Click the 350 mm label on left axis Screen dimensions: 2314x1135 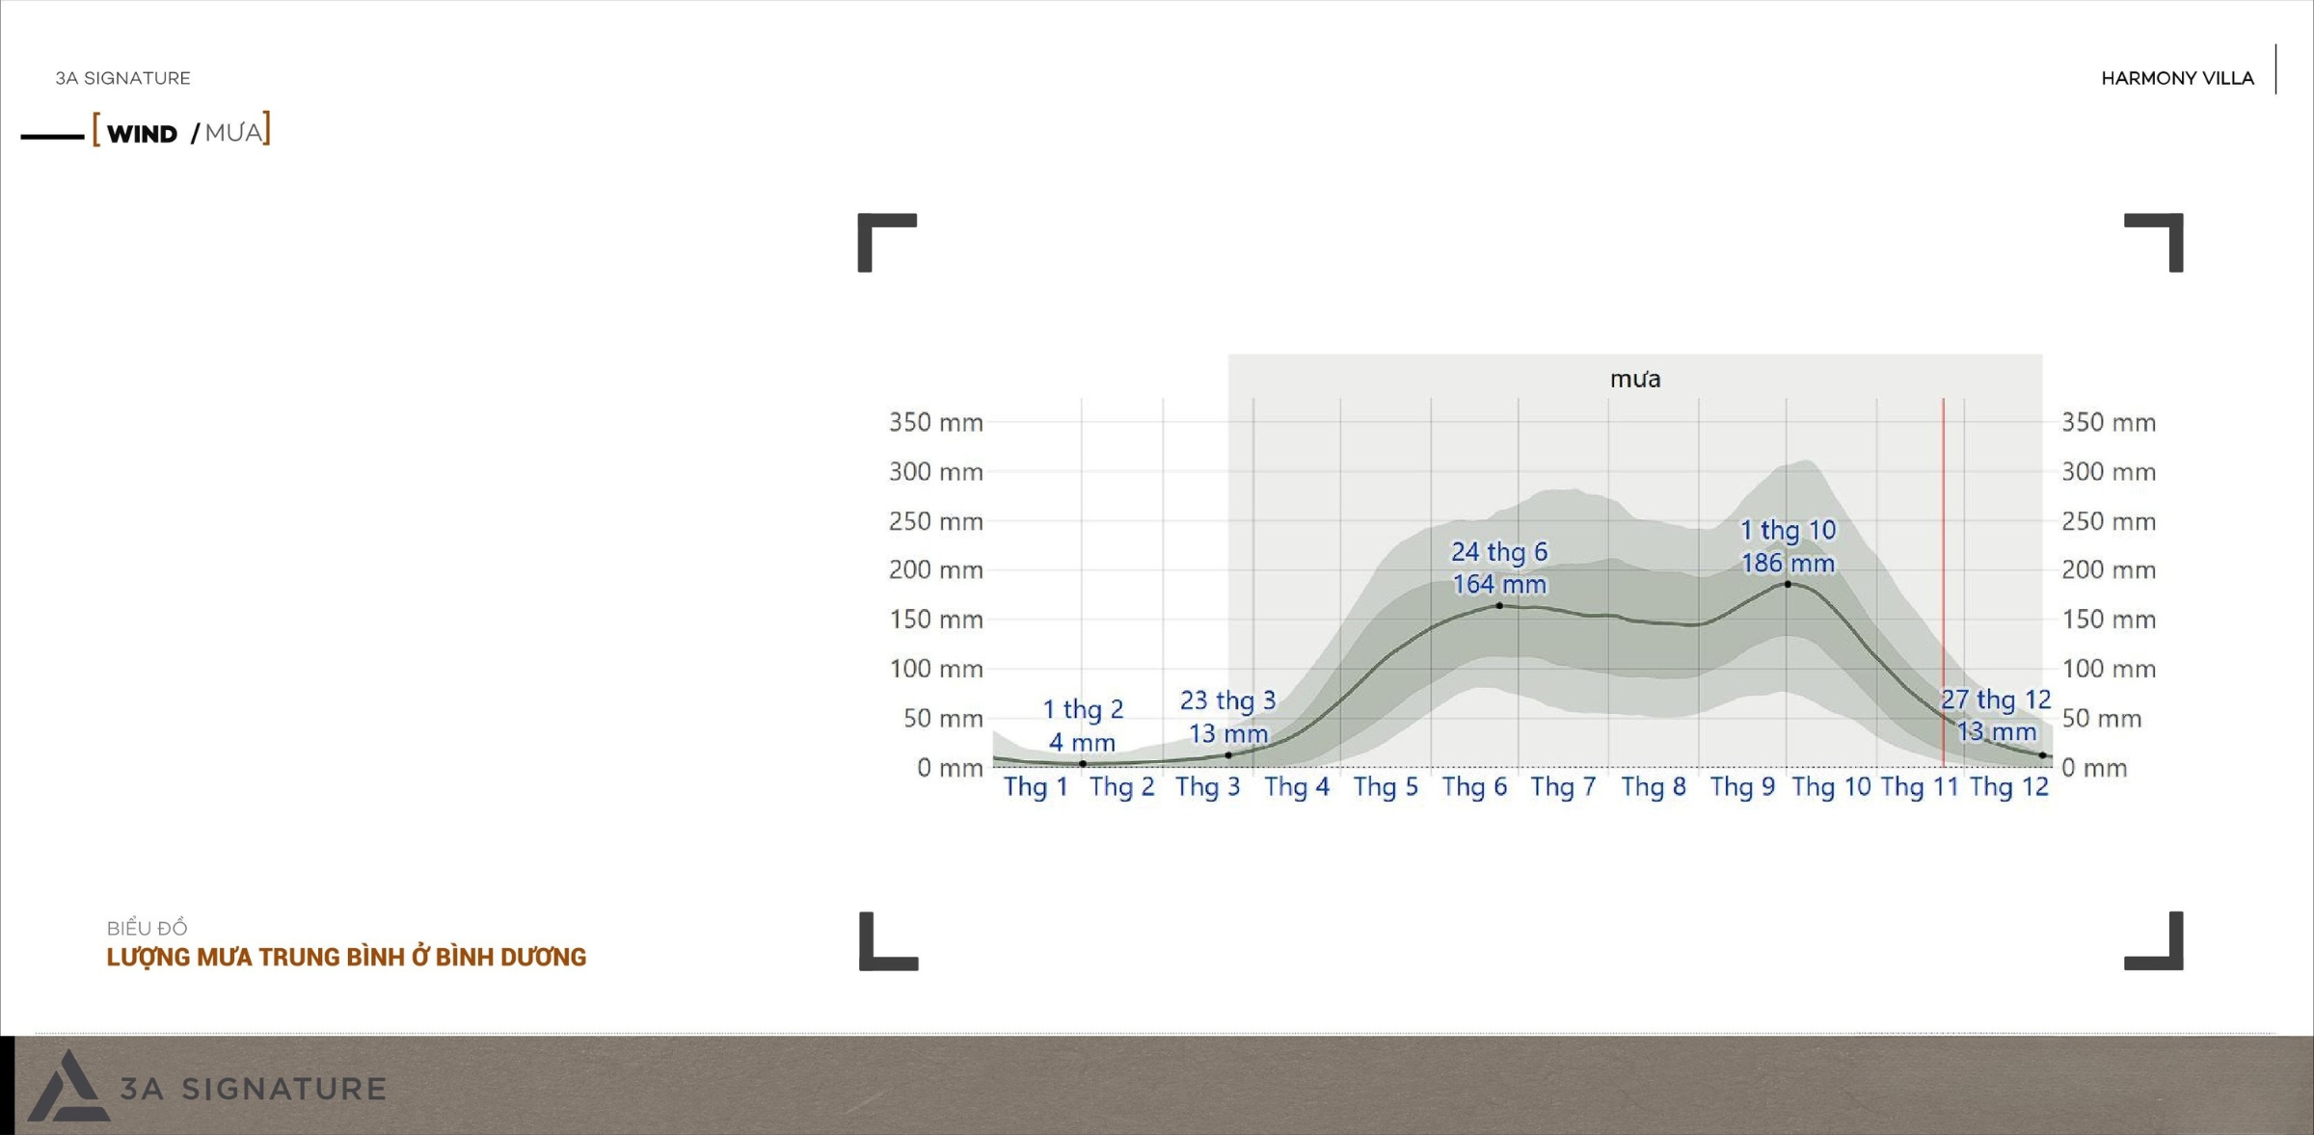pyautogui.click(x=935, y=422)
